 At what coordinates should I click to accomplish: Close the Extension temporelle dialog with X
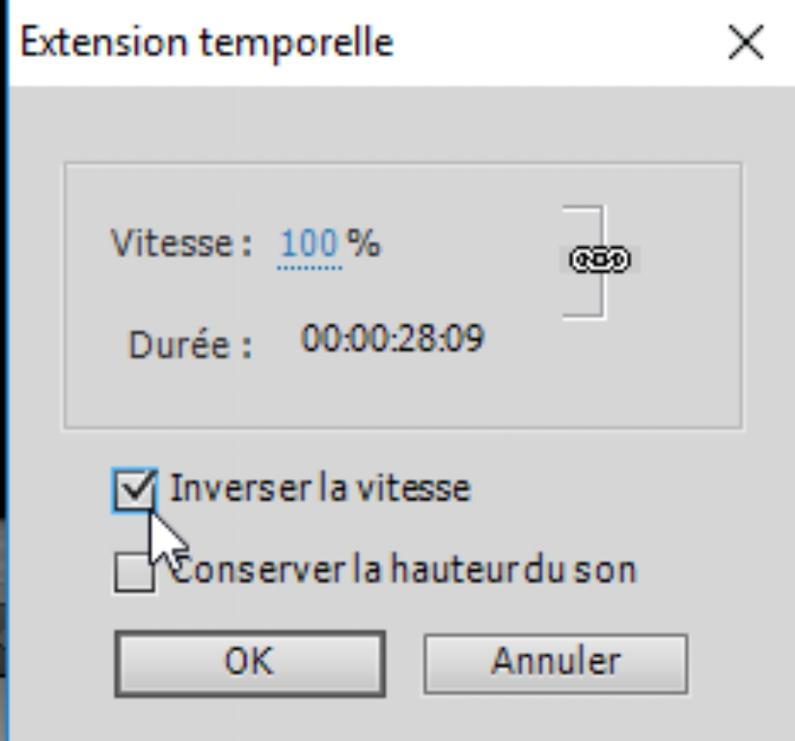tap(747, 44)
